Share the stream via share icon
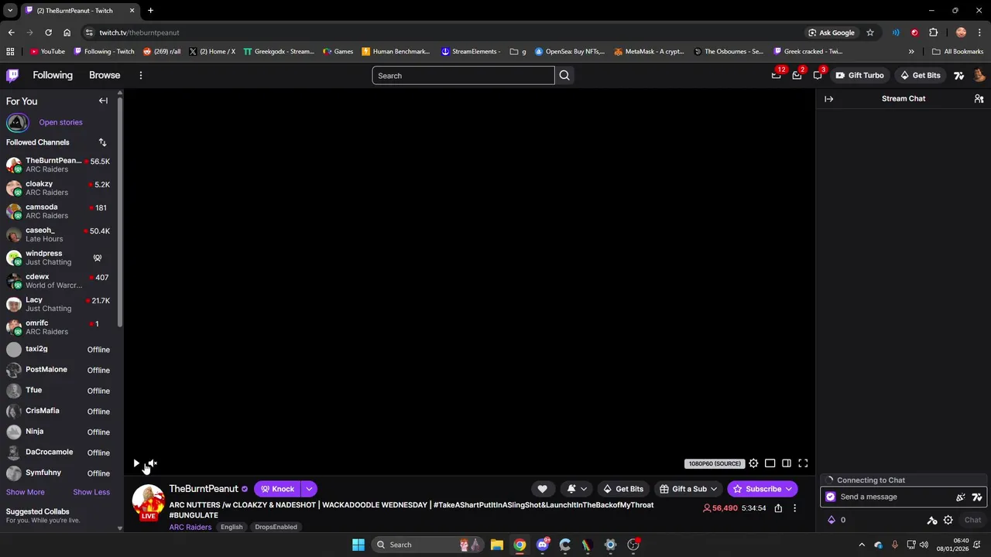991x557 pixels. 778,508
